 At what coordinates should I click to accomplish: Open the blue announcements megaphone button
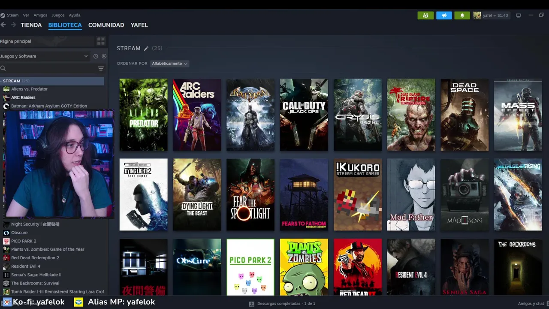tap(444, 15)
